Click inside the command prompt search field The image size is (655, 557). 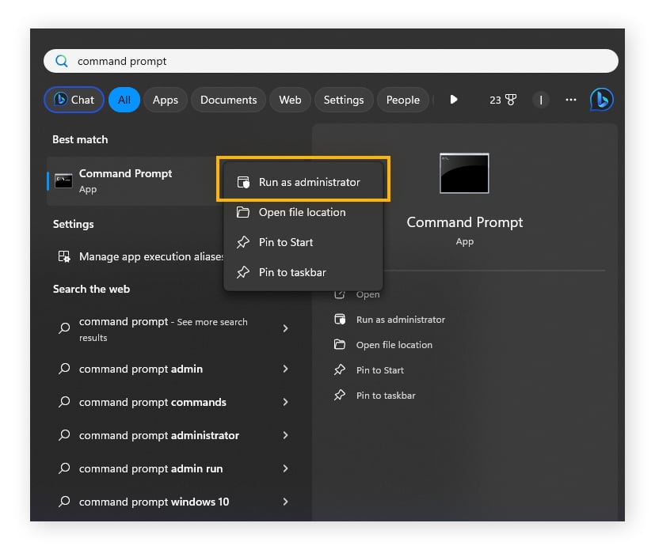pos(238,60)
